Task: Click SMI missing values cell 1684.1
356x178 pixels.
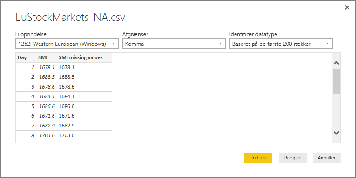Action: point(84,96)
